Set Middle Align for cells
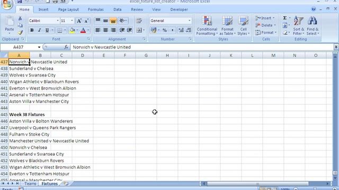 tap(105, 21)
